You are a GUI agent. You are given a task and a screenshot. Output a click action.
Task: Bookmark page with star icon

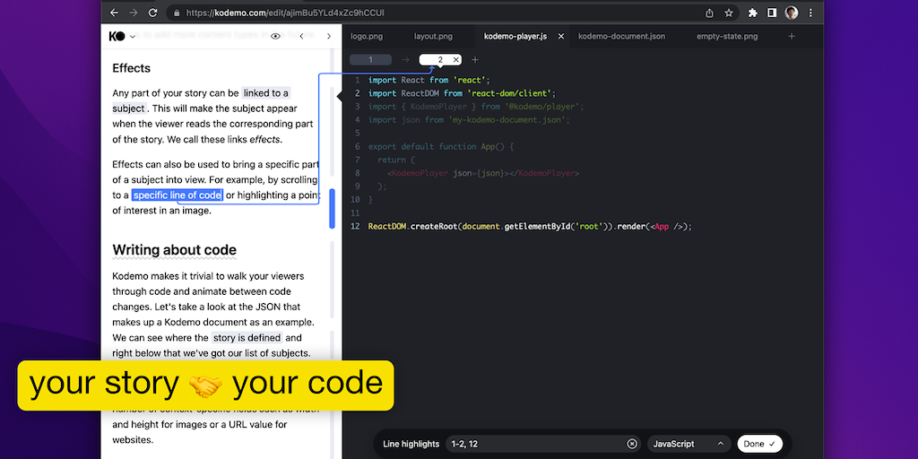pyautogui.click(x=729, y=13)
